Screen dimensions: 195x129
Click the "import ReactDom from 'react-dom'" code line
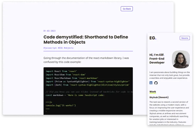(66, 75)
